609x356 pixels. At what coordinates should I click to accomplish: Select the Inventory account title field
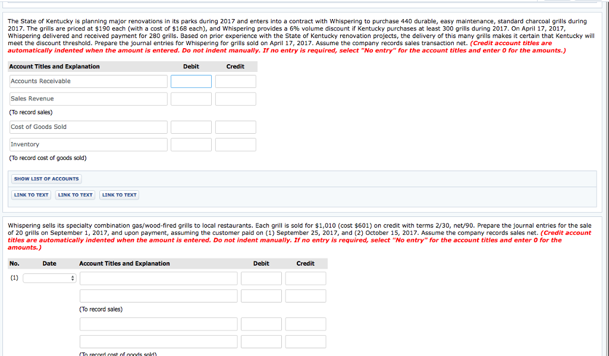[x=89, y=145]
